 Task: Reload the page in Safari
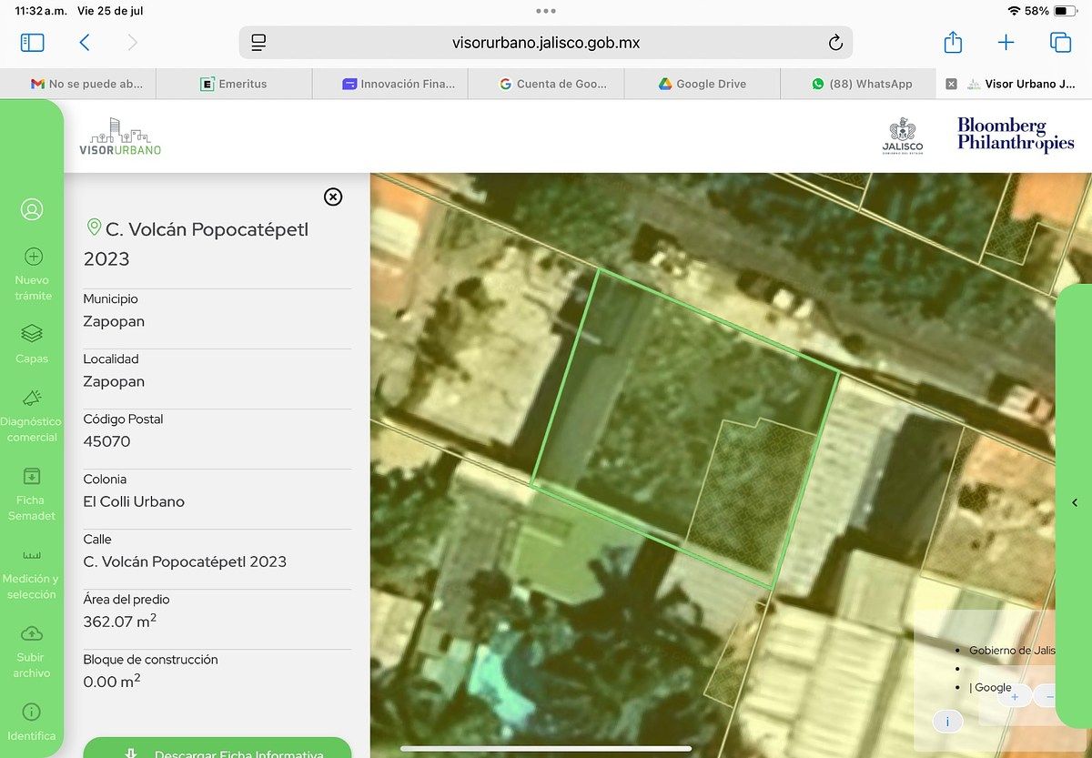(835, 43)
